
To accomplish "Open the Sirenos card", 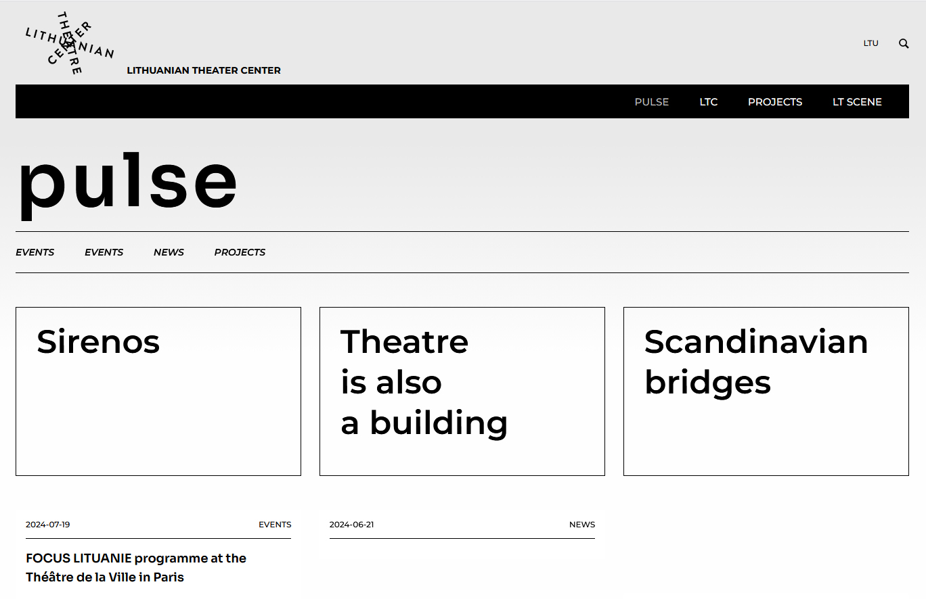I will tap(158, 391).
